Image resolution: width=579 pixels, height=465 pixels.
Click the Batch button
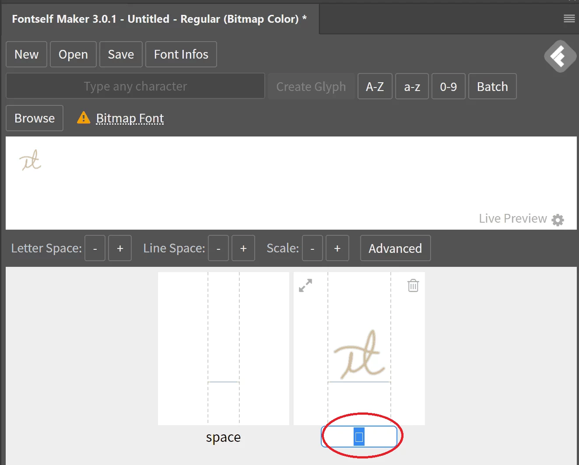(492, 86)
